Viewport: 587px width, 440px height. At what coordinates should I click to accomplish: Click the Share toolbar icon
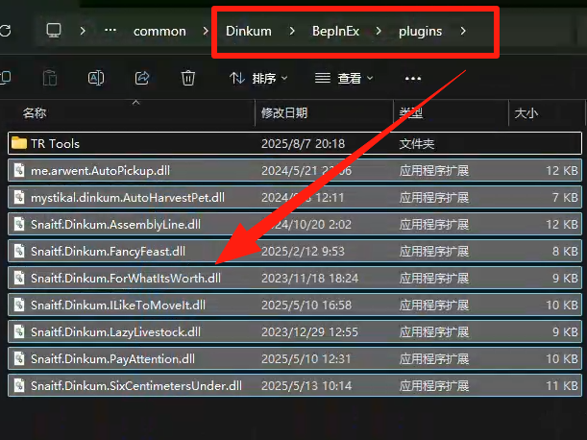(142, 78)
